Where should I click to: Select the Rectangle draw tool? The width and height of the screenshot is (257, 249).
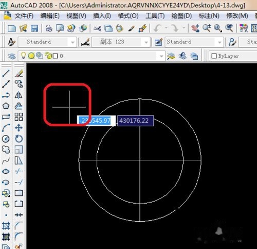click(x=6, y=117)
